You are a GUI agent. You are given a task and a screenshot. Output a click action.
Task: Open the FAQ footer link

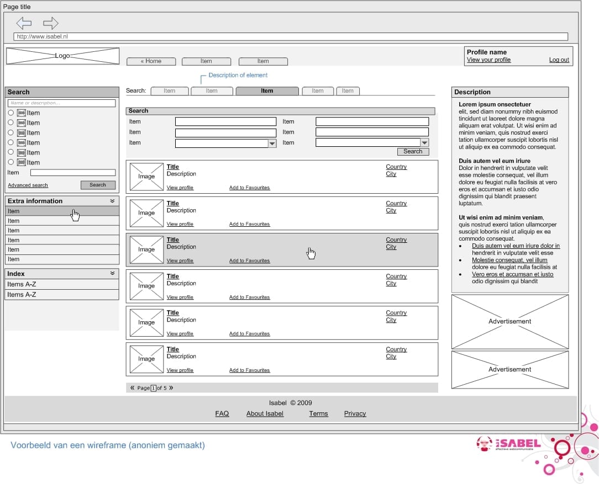(x=222, y=413)
